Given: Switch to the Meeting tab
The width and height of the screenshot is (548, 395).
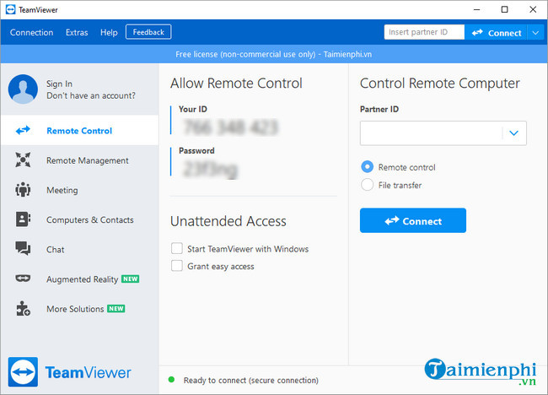Looking at the screenshot, I should (80, 190).
